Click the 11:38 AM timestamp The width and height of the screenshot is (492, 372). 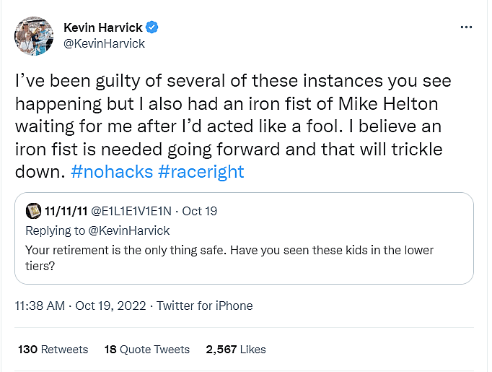[40, 306]
